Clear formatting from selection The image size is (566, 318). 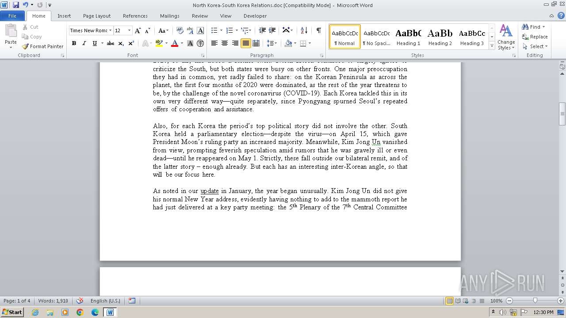coord(180,30)
